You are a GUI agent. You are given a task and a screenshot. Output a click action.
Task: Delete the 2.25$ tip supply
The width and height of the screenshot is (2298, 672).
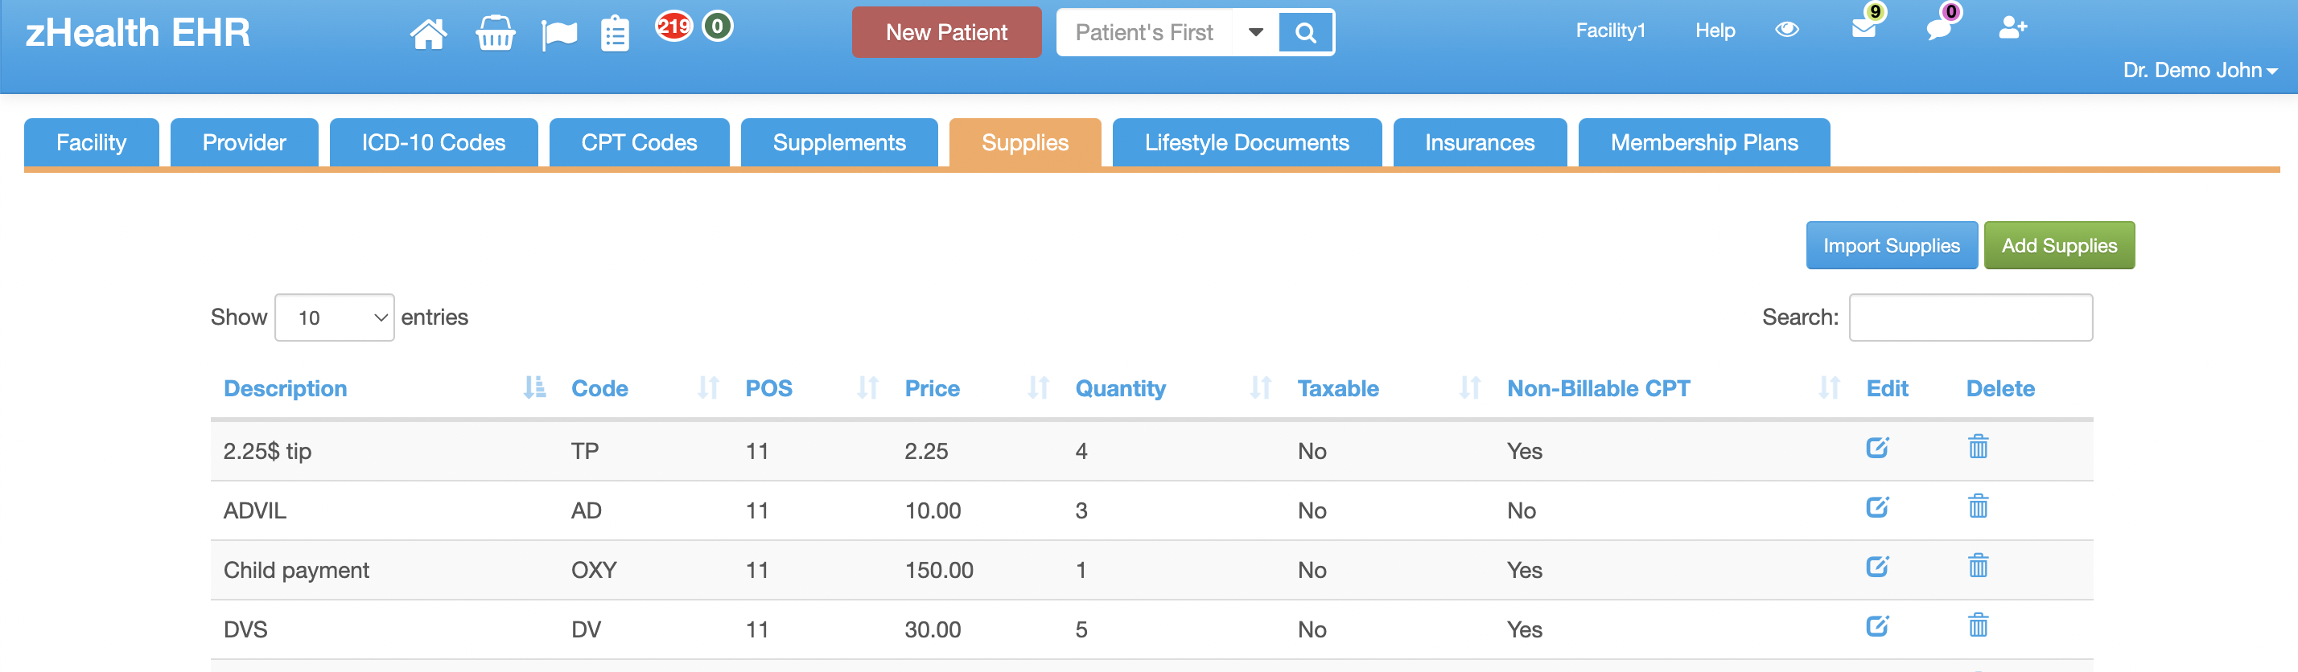1978,446
